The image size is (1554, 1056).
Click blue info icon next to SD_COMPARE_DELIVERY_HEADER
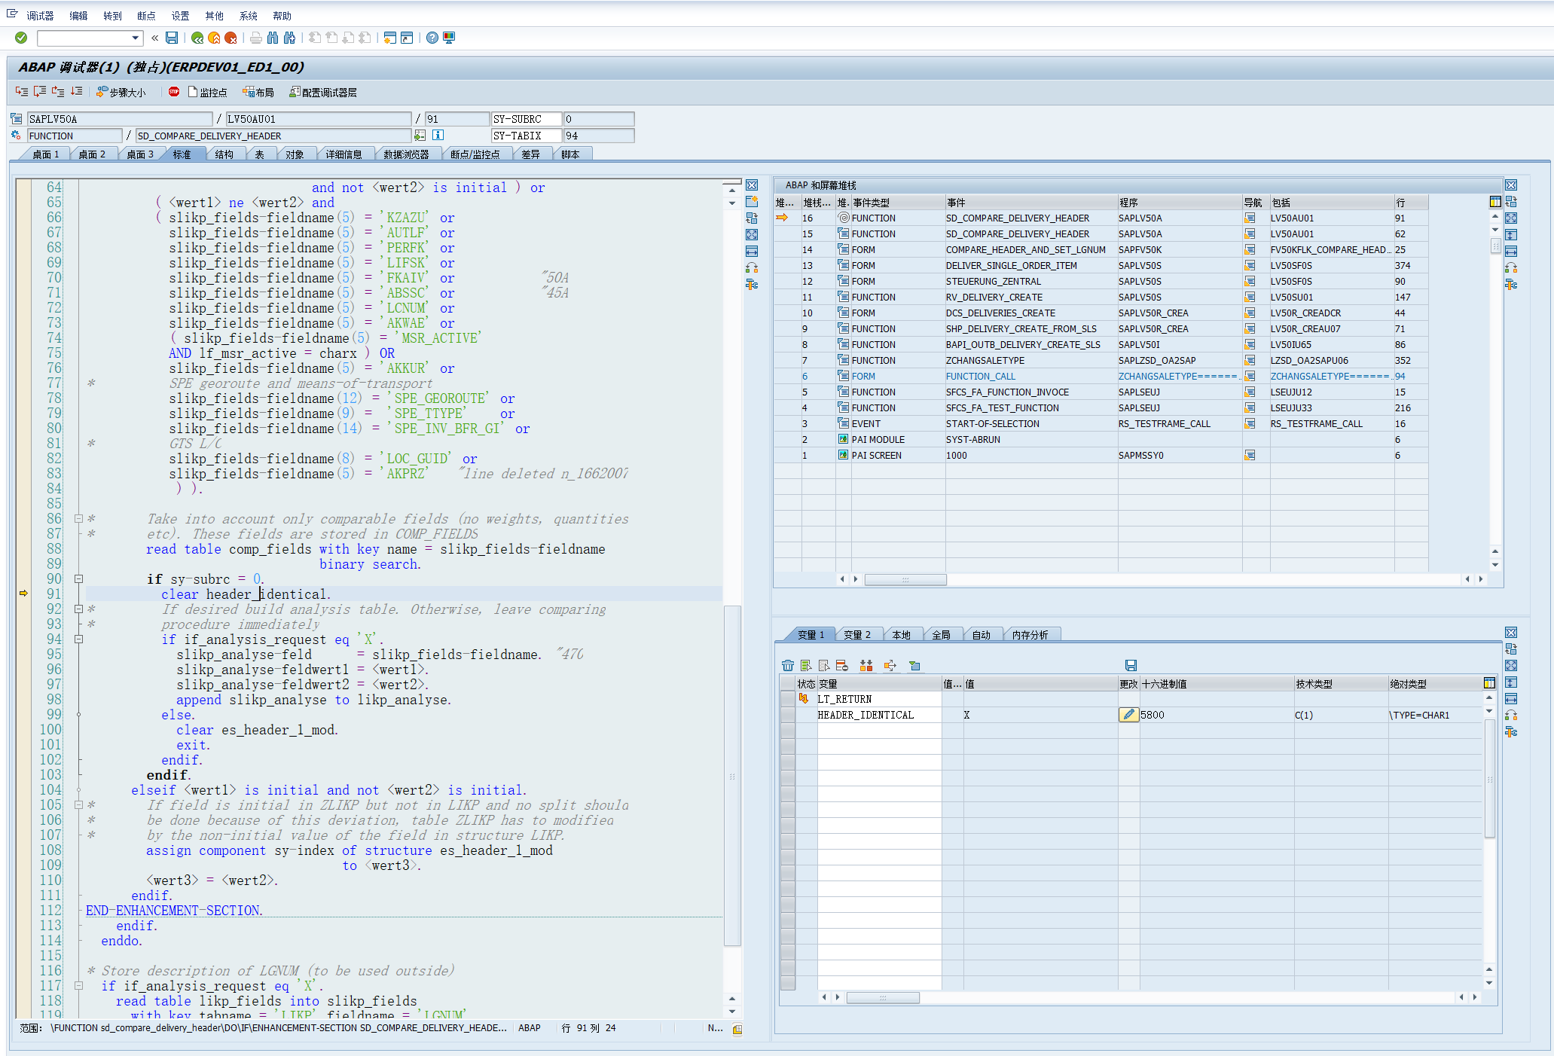[438, 136]
